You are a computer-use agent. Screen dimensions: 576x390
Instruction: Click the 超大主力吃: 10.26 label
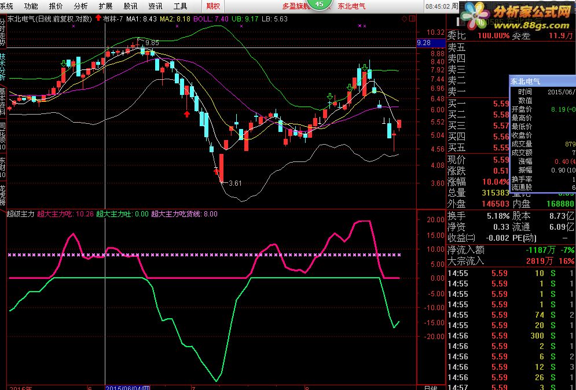(x=66, y=214)
